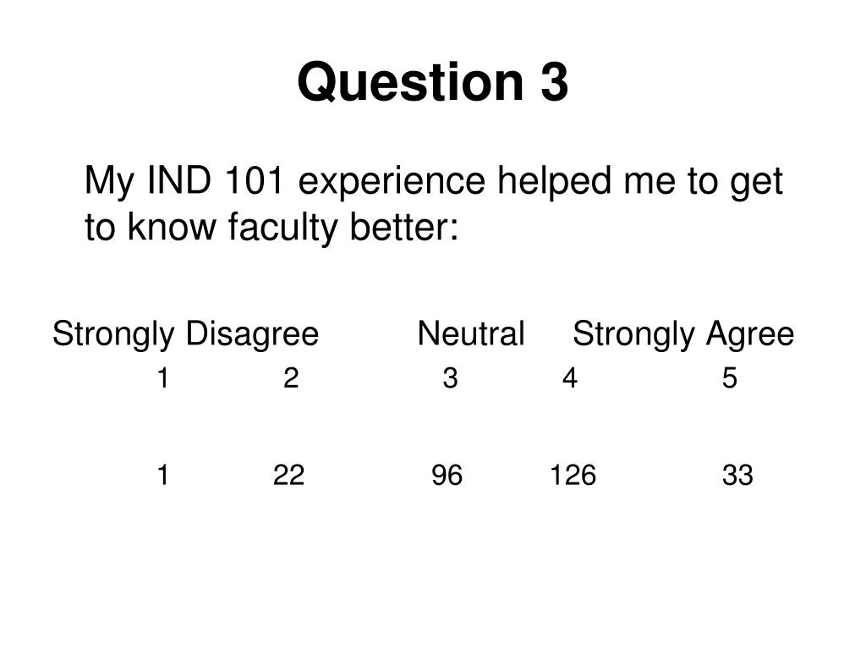866x650 pixels.
Task: Select scale number 1 under Strongly Disagree
Action: click(162, 378)
